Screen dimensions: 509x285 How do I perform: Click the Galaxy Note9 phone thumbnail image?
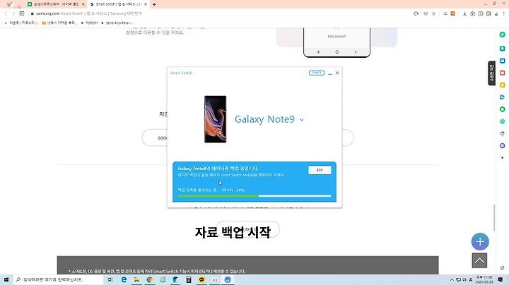(x=215, y=119)
